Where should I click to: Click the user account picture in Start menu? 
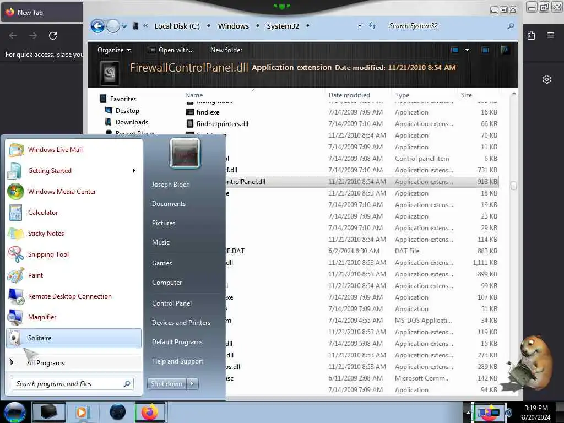(185, 153)
